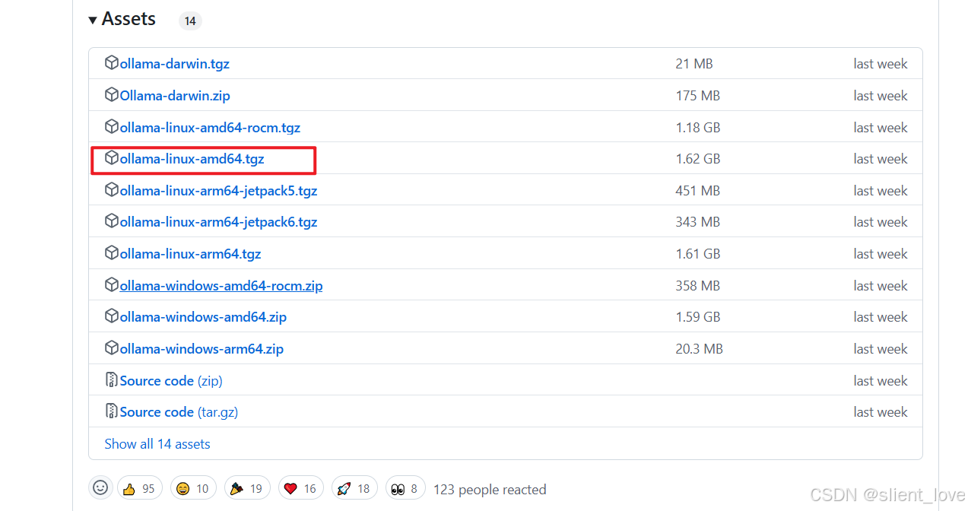Click package icon beside Ollama-darwin.zip
968x511 pixels.
112,95
